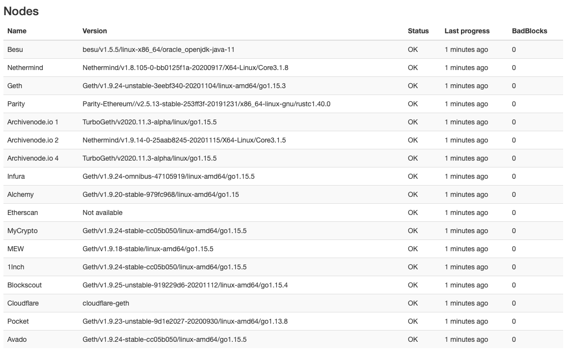Select the Cloudflare node name
The width and height of the screenshot is (568, 356).
click(23, 303)
